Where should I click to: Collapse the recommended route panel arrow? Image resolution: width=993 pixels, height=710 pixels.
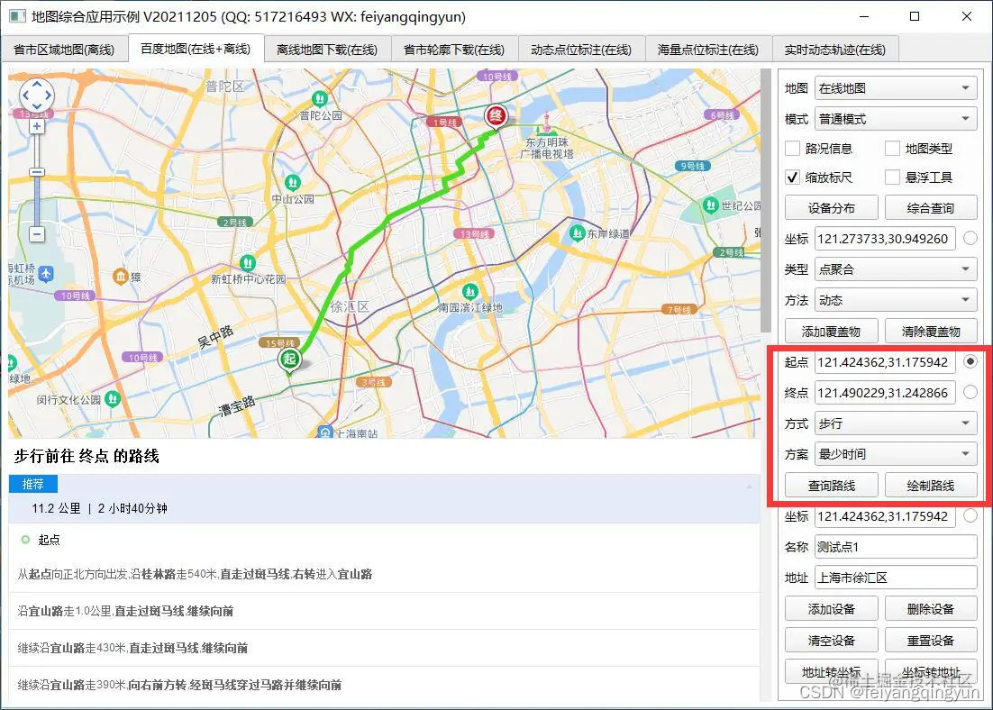coord(749,487)
